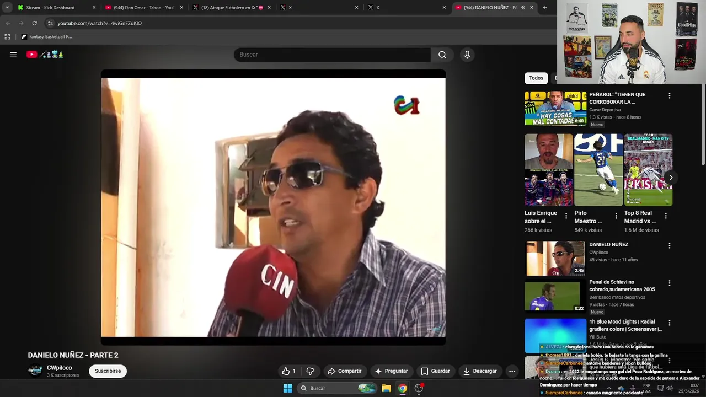706x397 pixels.
Task: Open options for Luis Enrique short
Action: click(566, 216)
